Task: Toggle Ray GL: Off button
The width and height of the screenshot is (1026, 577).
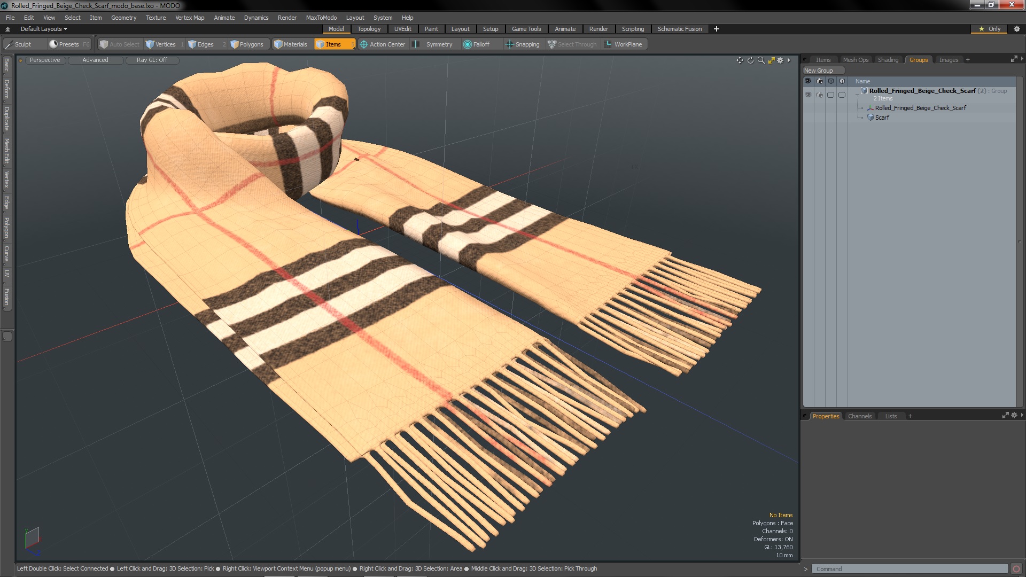Action: pyautogui.click(x=152, y=60)
